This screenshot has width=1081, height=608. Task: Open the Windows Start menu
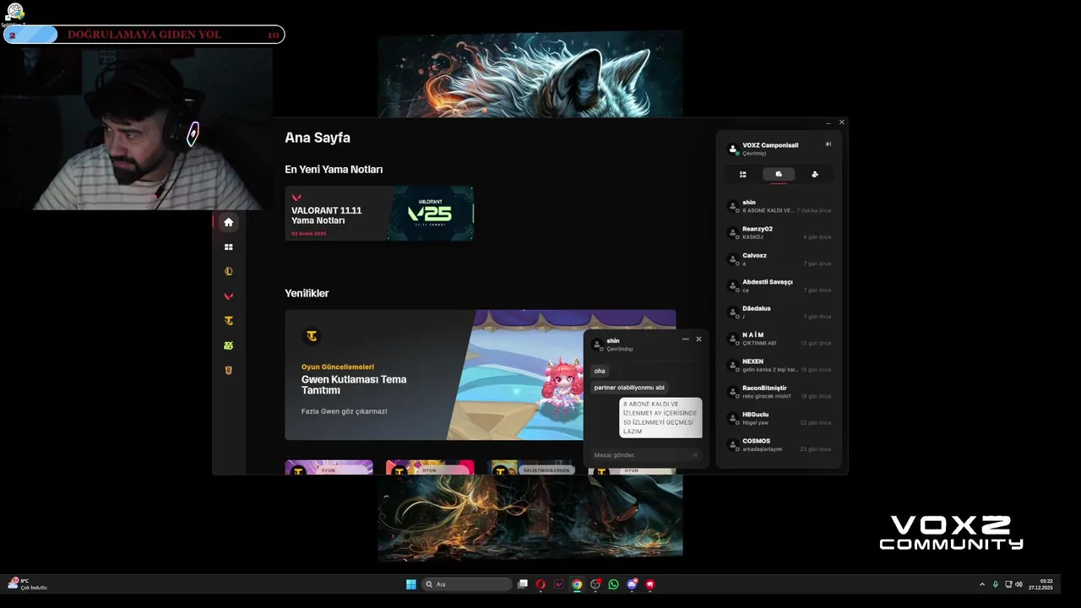(411, 584)
